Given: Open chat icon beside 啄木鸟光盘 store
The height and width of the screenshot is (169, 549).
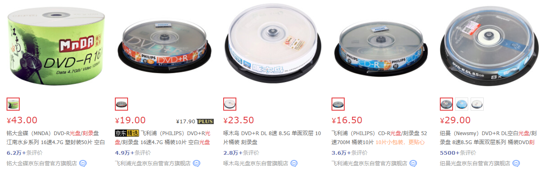Looking at the screenshot, I should click(294, 163).
